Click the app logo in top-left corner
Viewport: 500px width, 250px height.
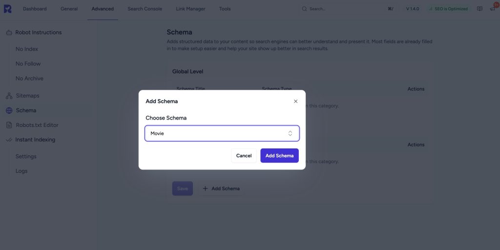pyautogui.click(x=7, y=9)
